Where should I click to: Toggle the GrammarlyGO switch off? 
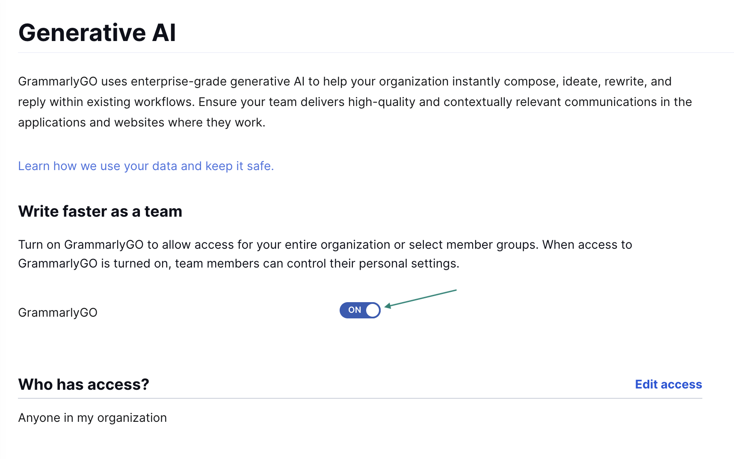pyautogui.click(x=360, y=310)
